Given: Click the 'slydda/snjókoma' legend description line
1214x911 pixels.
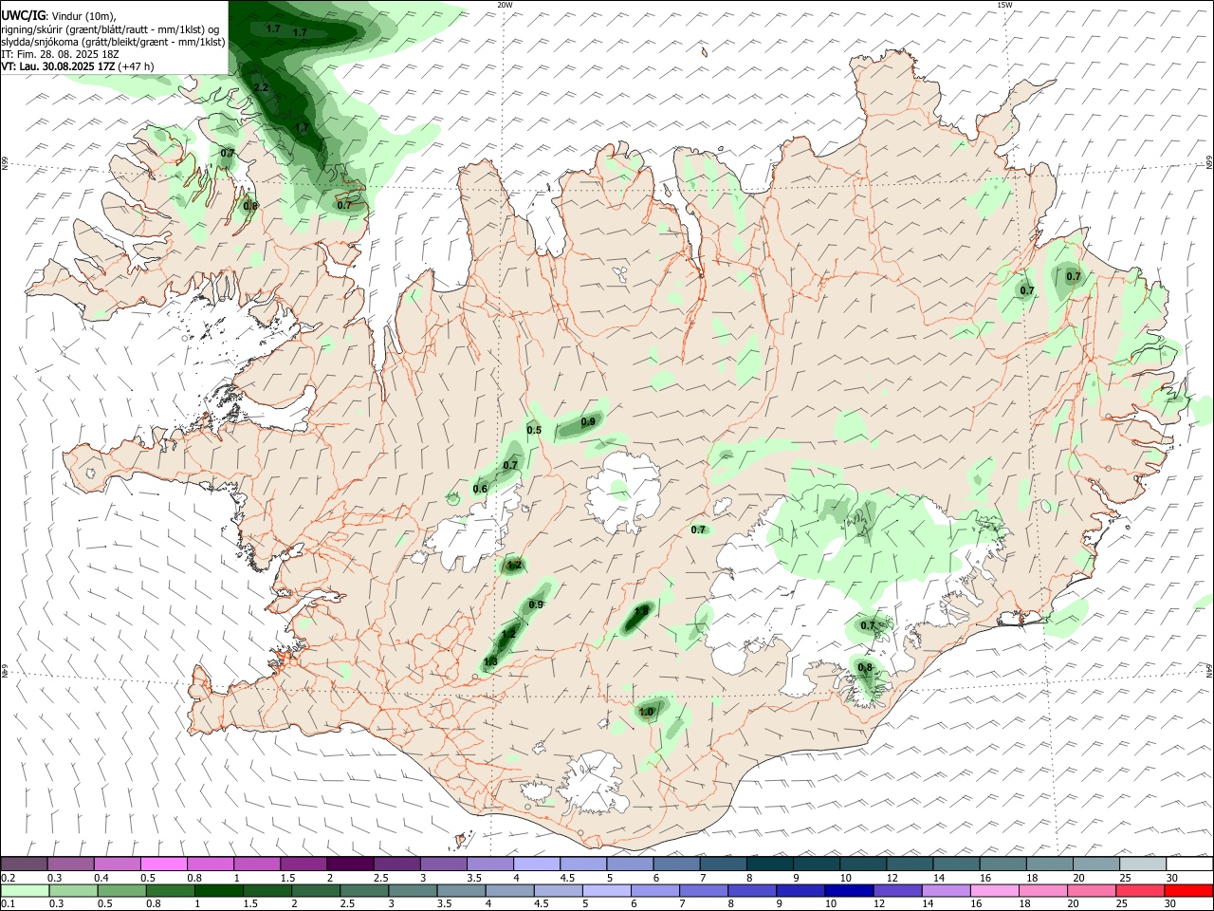Looking at the screenshot, I should tap(113, 42).
